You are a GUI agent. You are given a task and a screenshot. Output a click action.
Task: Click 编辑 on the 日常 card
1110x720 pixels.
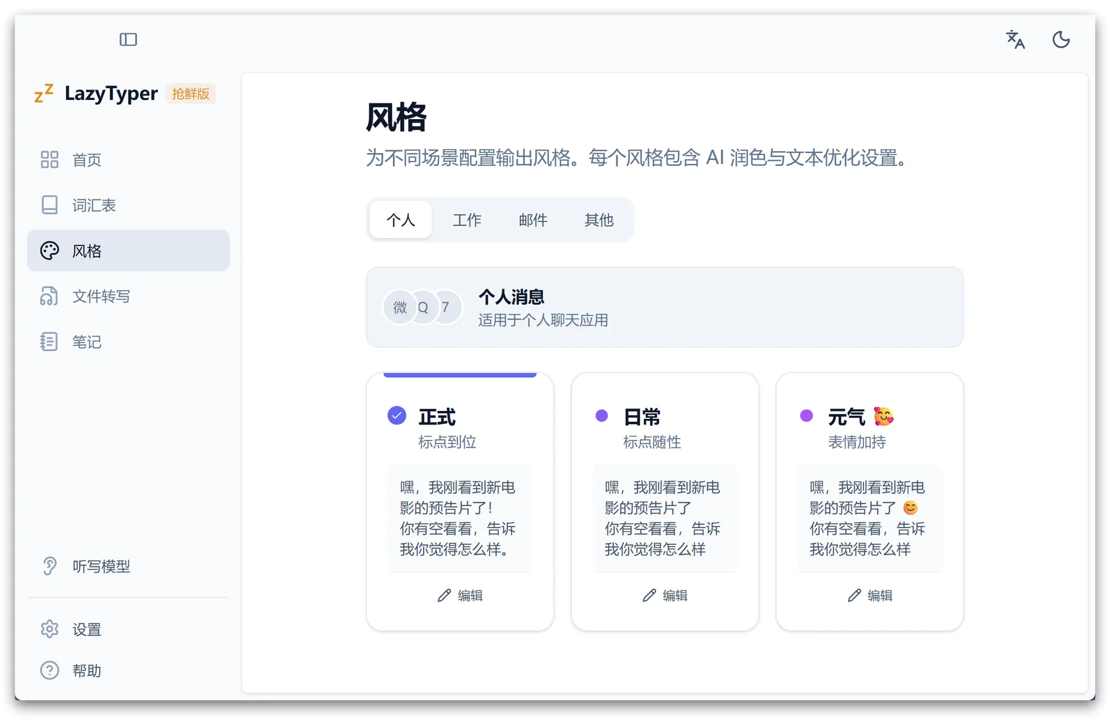point(665,595)
